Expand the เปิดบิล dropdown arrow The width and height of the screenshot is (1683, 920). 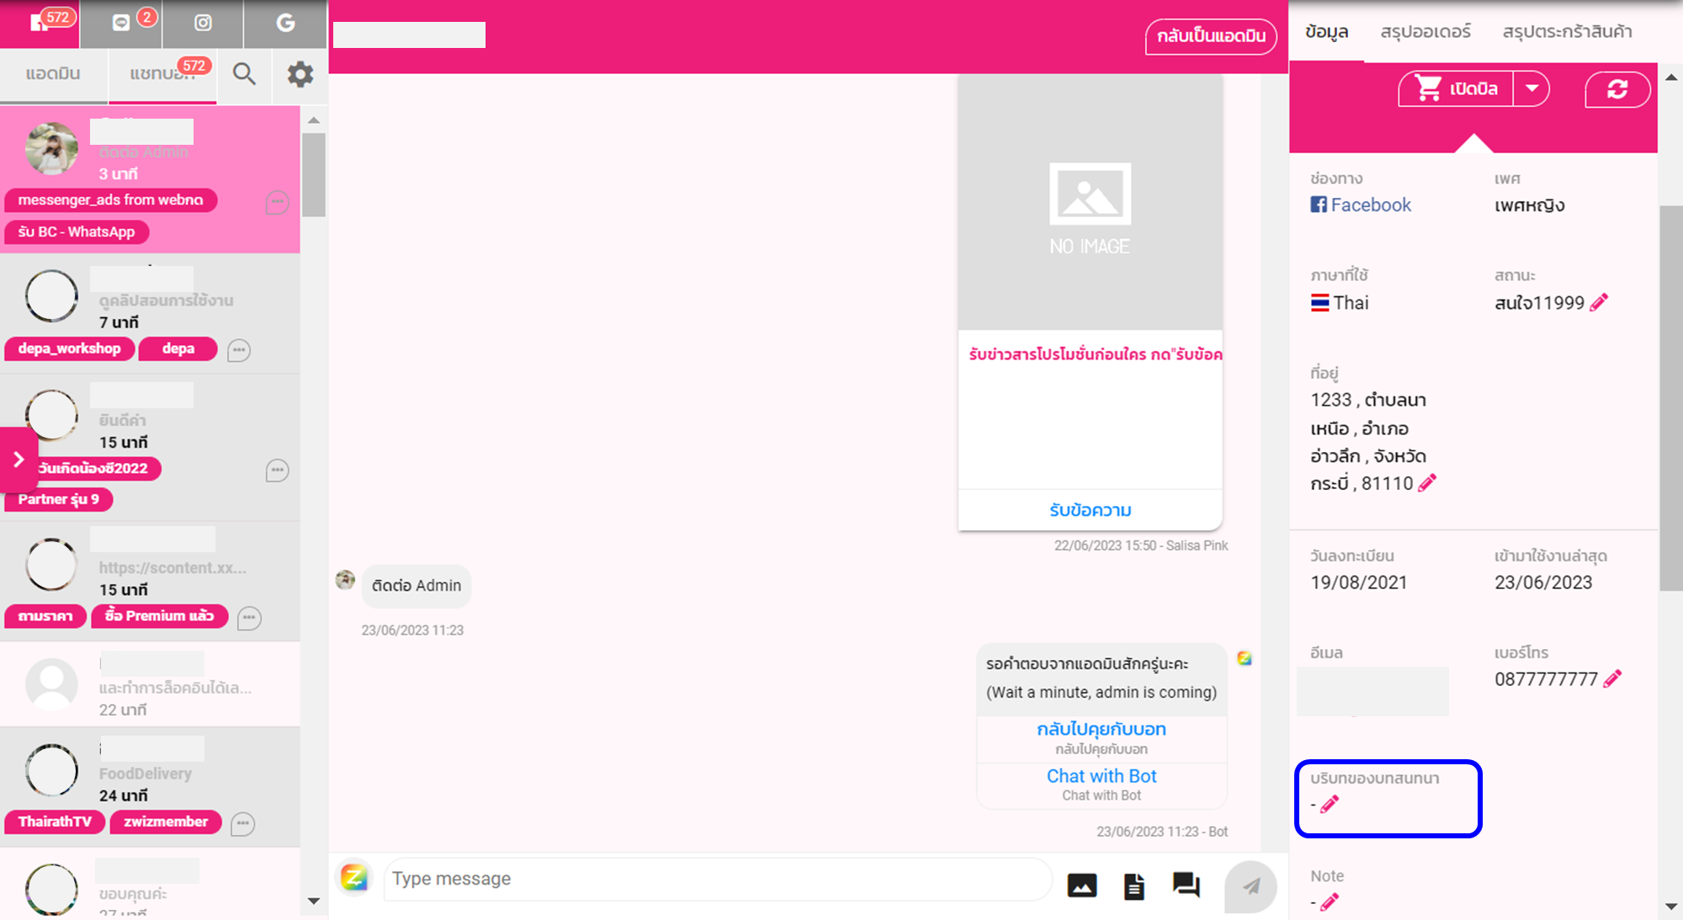tap(1532, 88)
